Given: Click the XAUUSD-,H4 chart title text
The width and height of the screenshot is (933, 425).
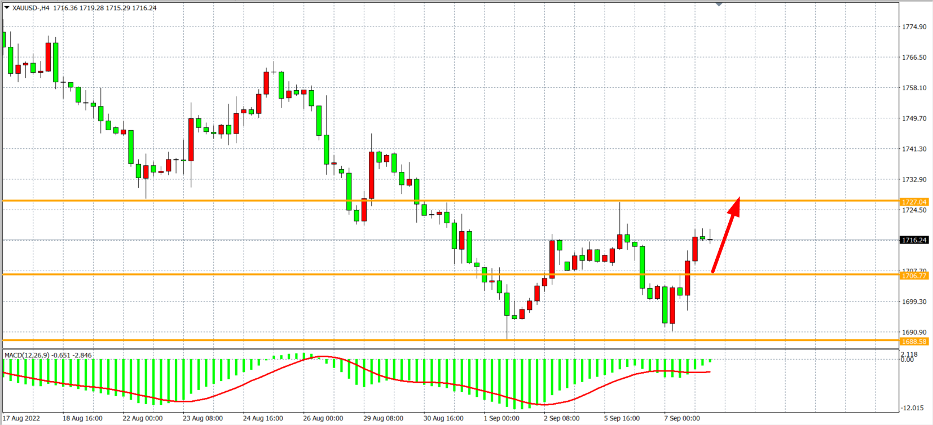Looking at the screenshot, I should [x=31, y=8].
